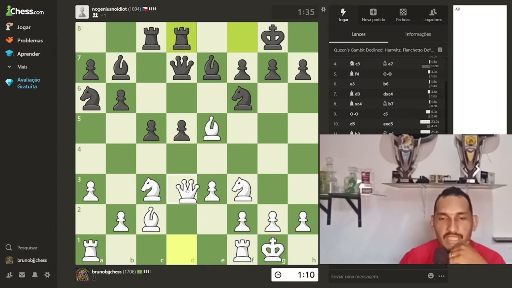Jump to move 7 dxc4 in move list

point(388,94)
